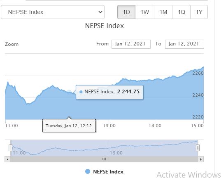
Task: Click the scrollbar right arrow
Action: tap(201, 159)
